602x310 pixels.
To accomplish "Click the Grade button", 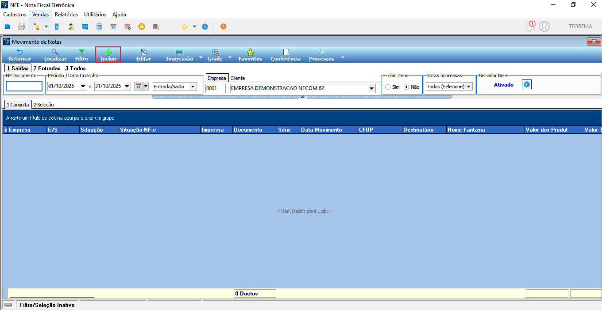I will tap(215, 55).
